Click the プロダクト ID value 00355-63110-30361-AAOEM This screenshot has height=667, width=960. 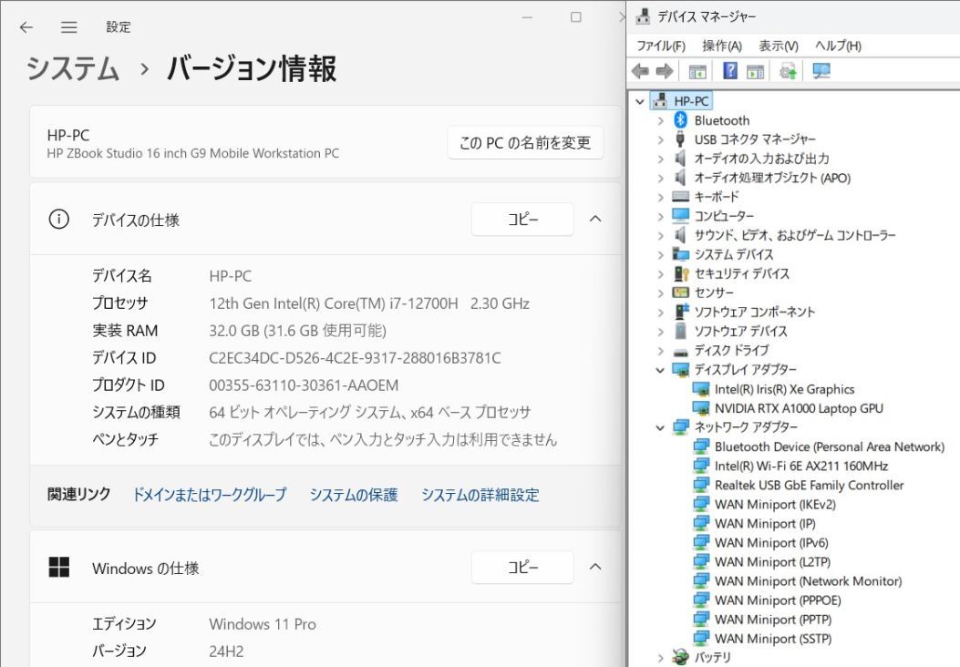click(x=304, y=385)
